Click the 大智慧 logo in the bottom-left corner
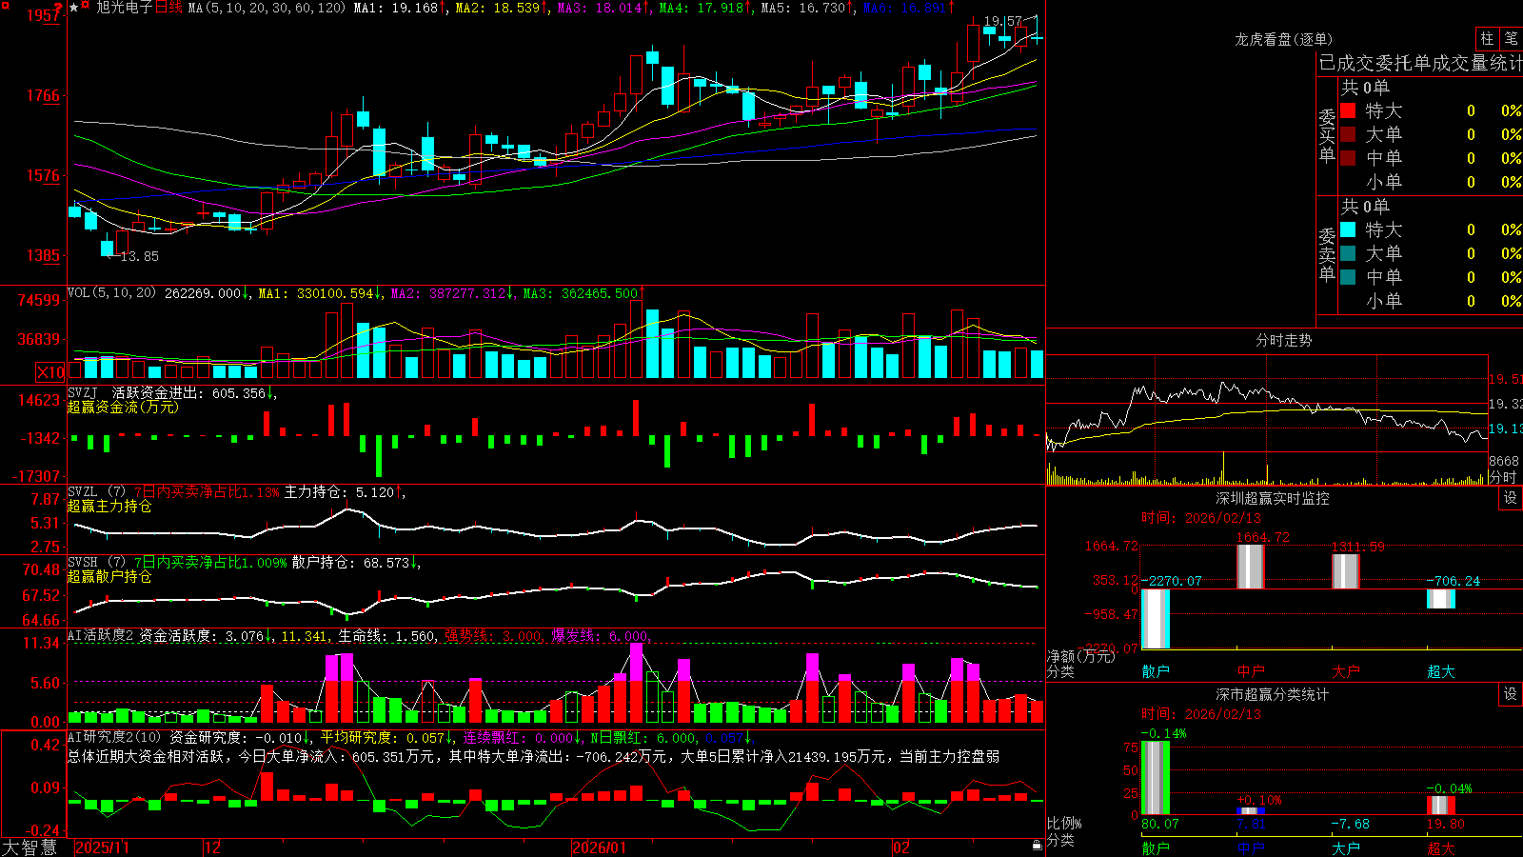 pyautogui.click(x=30, y=847)
